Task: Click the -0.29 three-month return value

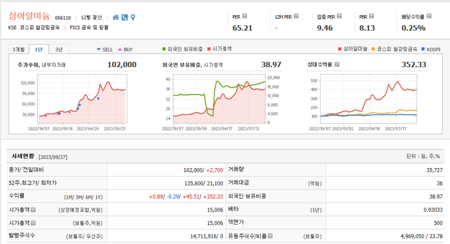Action: point(172,196)
